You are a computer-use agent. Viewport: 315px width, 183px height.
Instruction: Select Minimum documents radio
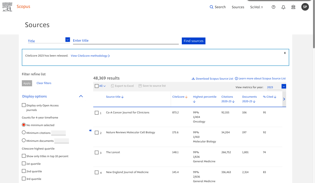pyautogui.click(x=24, y=140)
